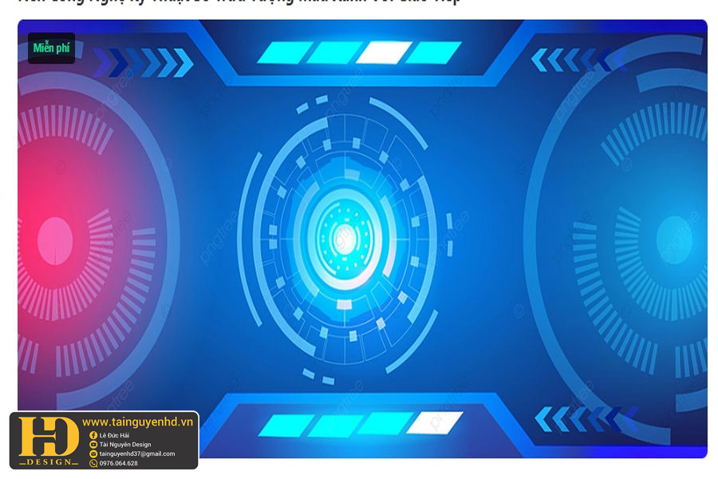Click the "Tài Nguyên Design" channel name

click(x=124, y=445)
